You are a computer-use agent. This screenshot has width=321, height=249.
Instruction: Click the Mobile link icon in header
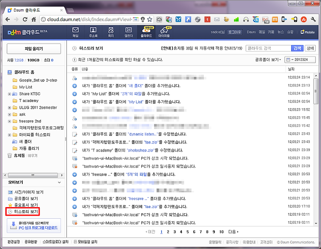308,32
